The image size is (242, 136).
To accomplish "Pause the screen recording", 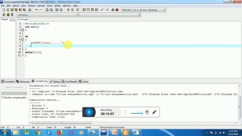I will pos(89,112).
